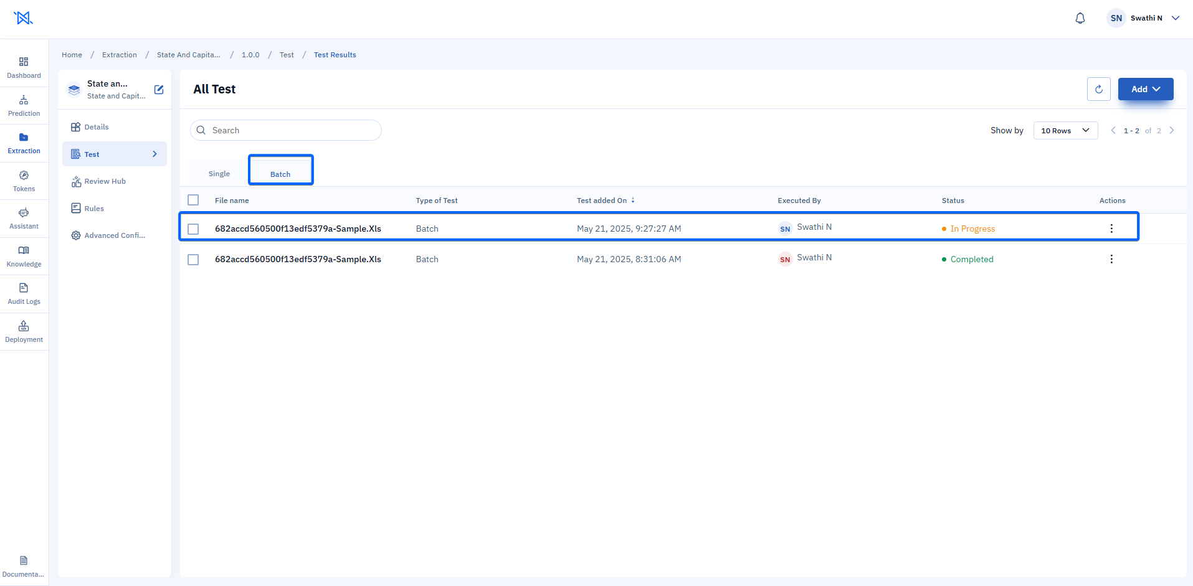Click the edit pencil icon next to State an...

tap(159, 90)
